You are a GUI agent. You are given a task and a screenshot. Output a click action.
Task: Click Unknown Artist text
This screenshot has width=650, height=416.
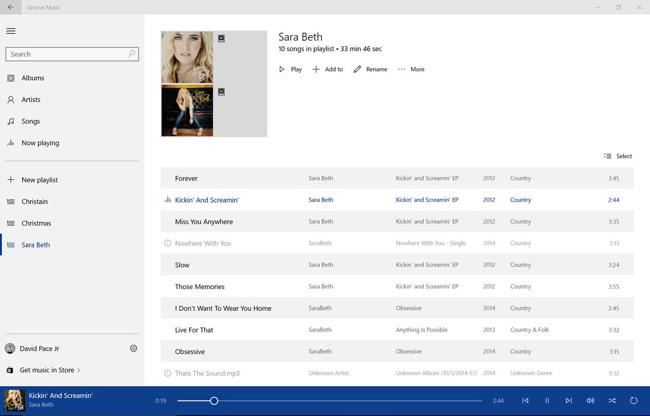click(x=328, y=373)
